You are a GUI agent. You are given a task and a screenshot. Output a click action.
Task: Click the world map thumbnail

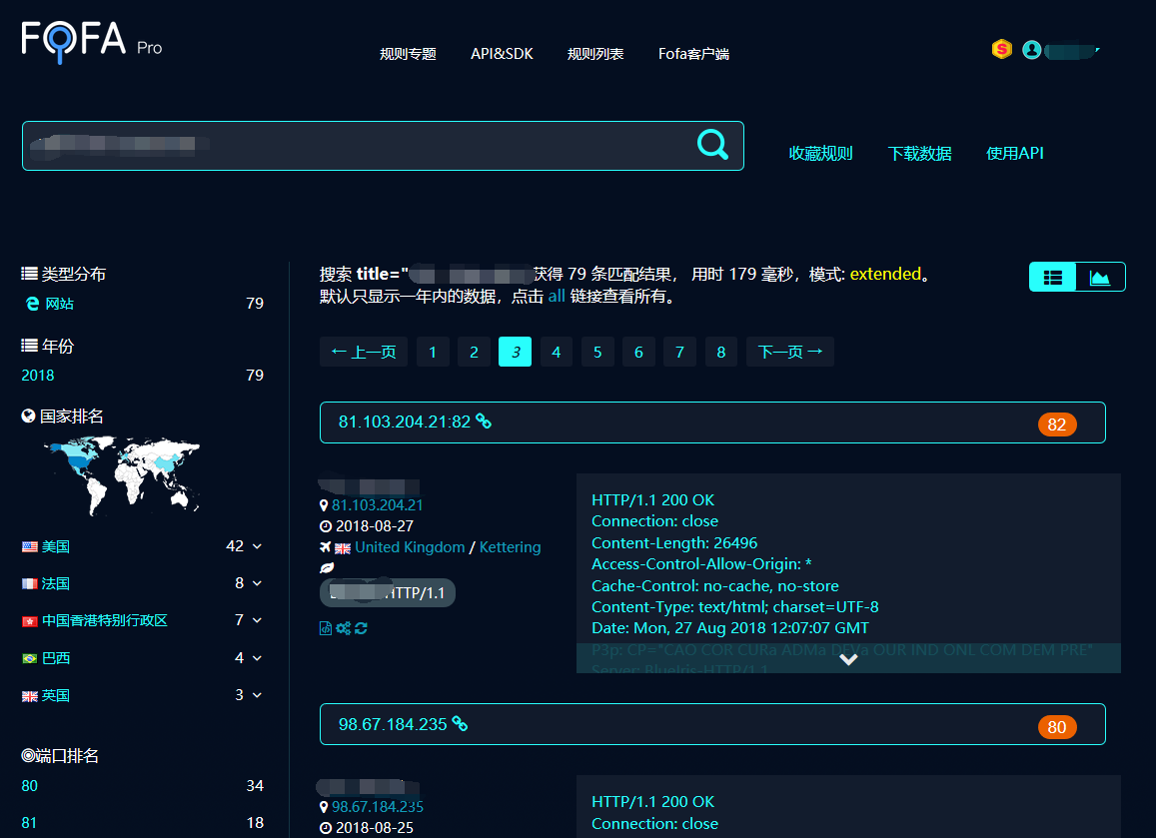(x=121, y=475)
